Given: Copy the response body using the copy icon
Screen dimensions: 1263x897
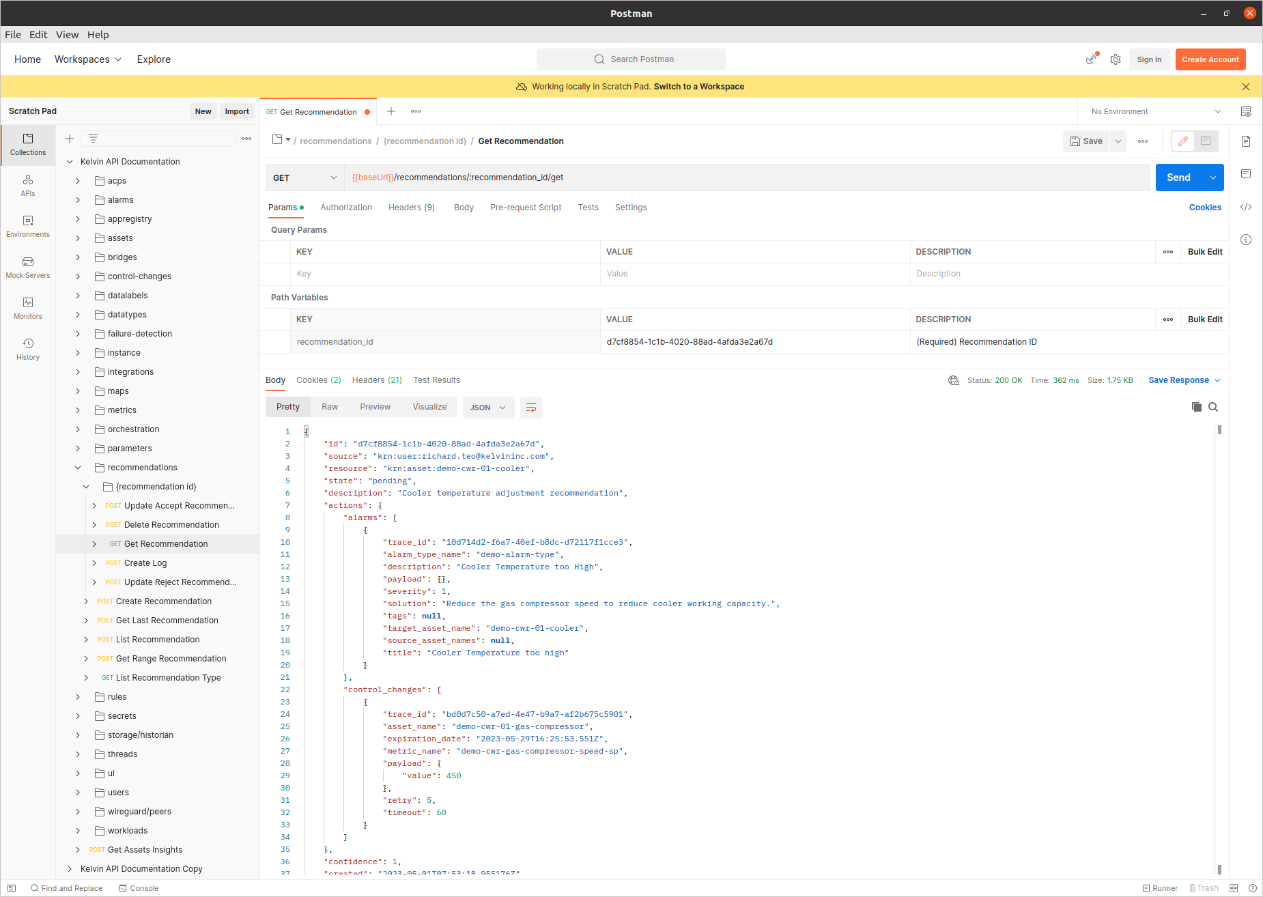Looking at the screenshot, I should click(x=1196, y=407).
